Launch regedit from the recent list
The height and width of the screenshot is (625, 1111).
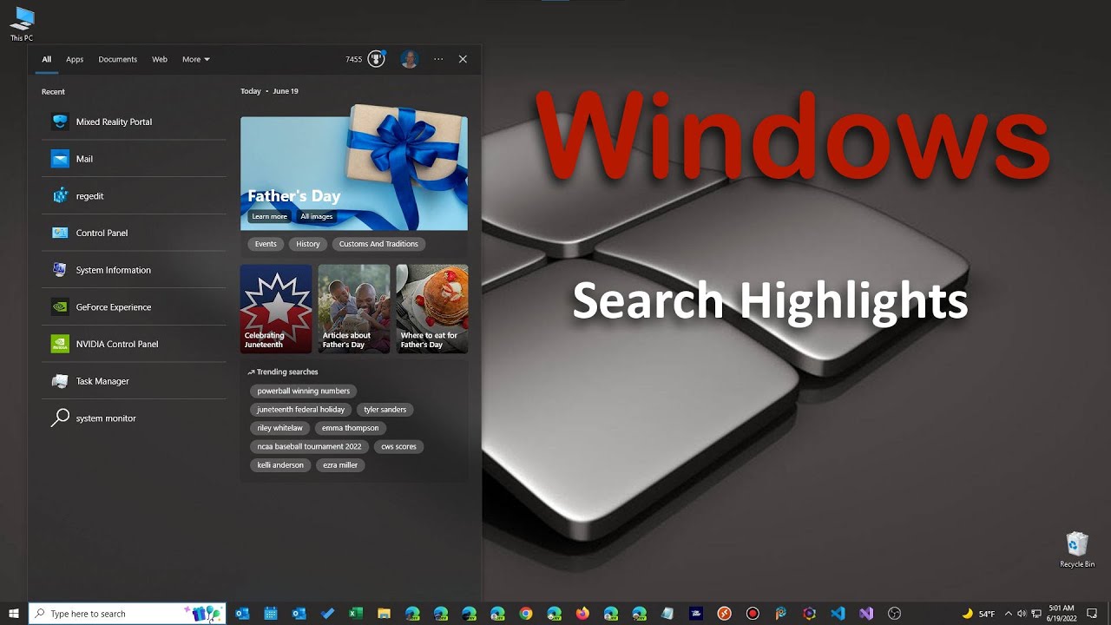tap(89, 195)
